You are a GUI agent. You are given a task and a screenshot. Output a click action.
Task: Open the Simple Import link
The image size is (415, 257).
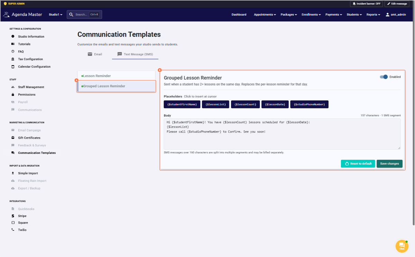click(x=28, y=173)
